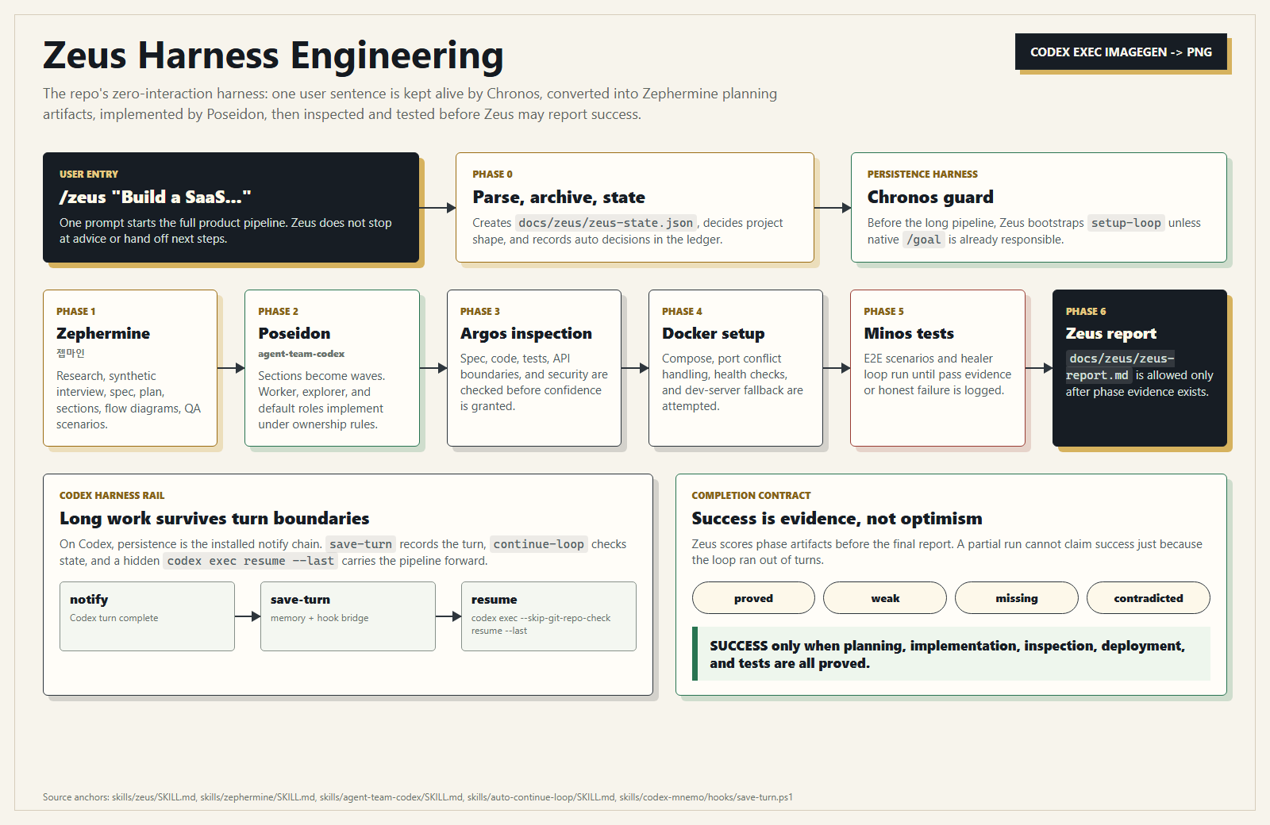Screen dimensions: 1270x825
Task: Select the 'weak' status pill
Action: coord(885,598)
